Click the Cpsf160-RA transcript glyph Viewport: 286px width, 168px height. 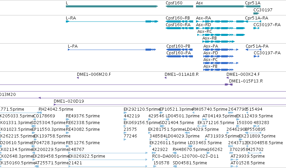pos(179,28)
